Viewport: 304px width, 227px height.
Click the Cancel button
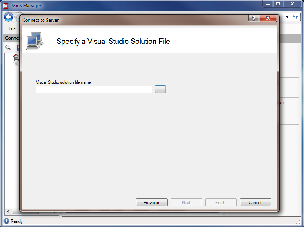click(255, 202)
